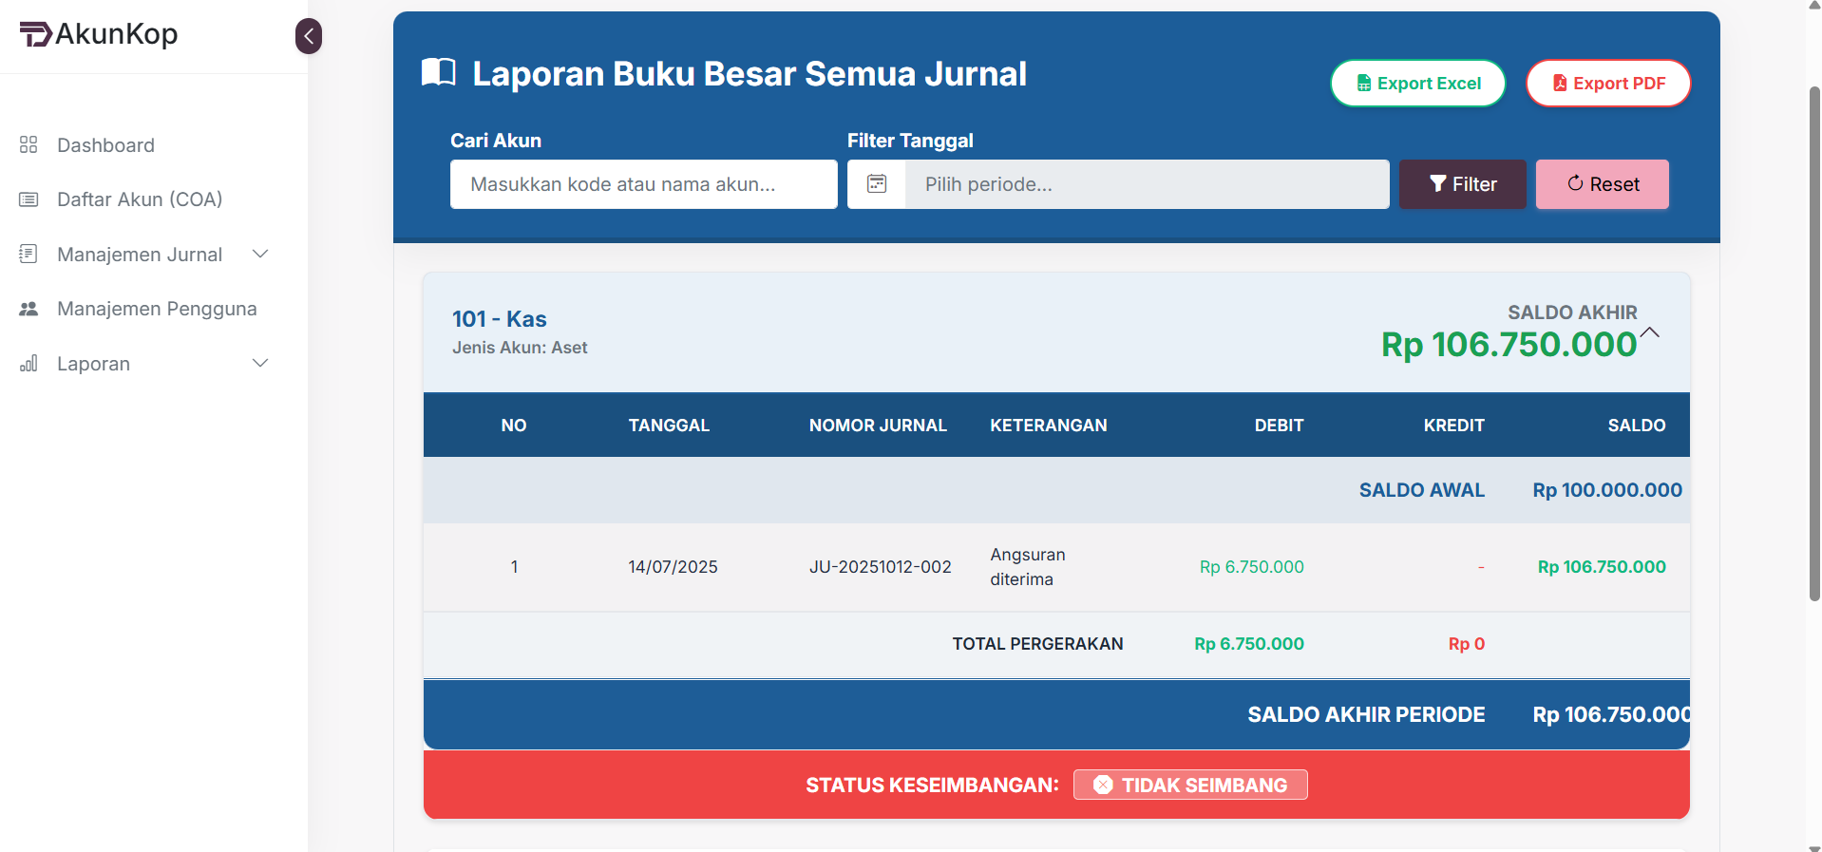Click the Laporan bar chart icon
1822x852 pixels.
28,363
